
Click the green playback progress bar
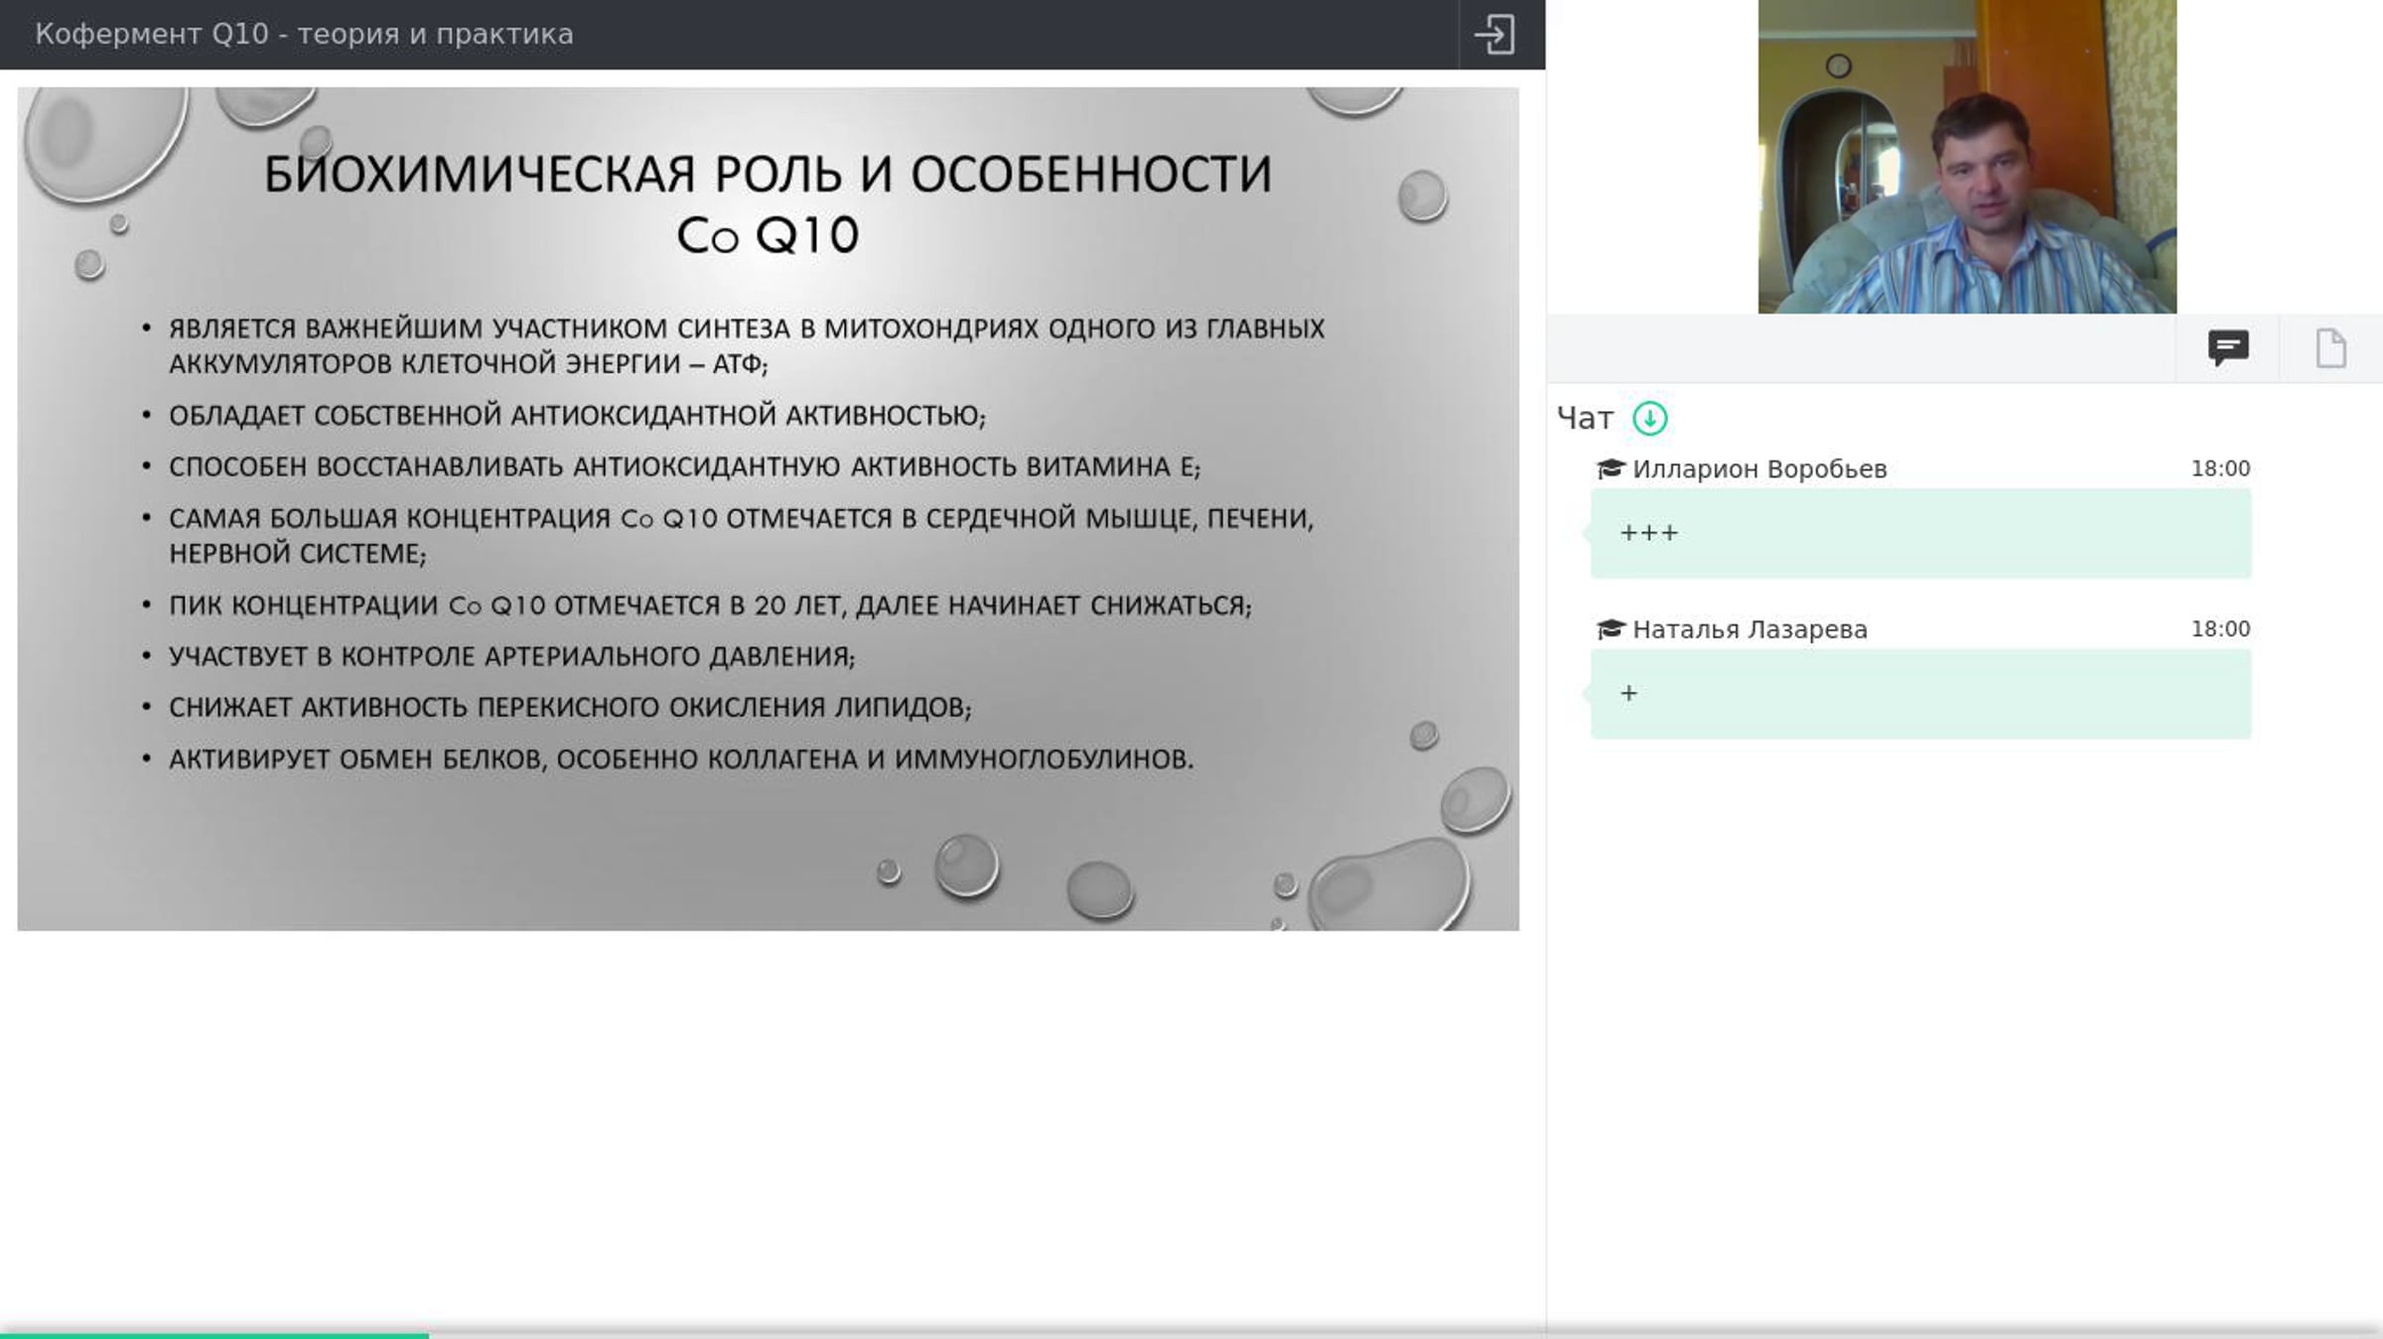(x=214, y=1335)
